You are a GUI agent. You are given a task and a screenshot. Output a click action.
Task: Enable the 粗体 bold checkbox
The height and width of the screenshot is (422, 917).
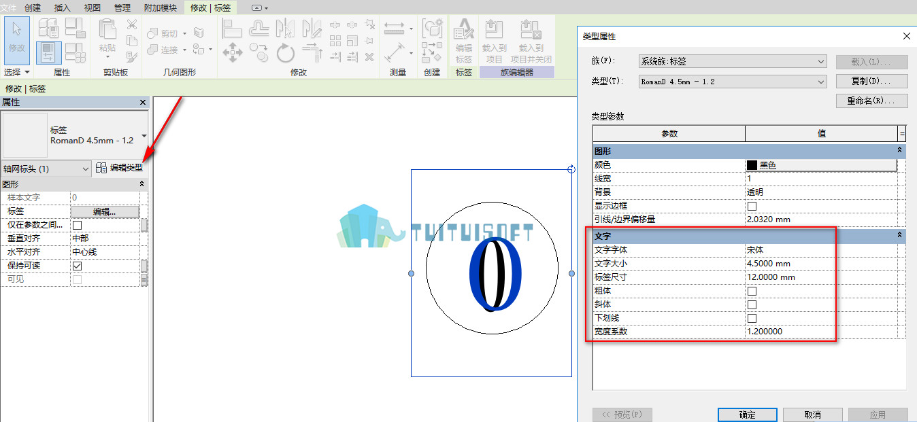pos(752,291)
